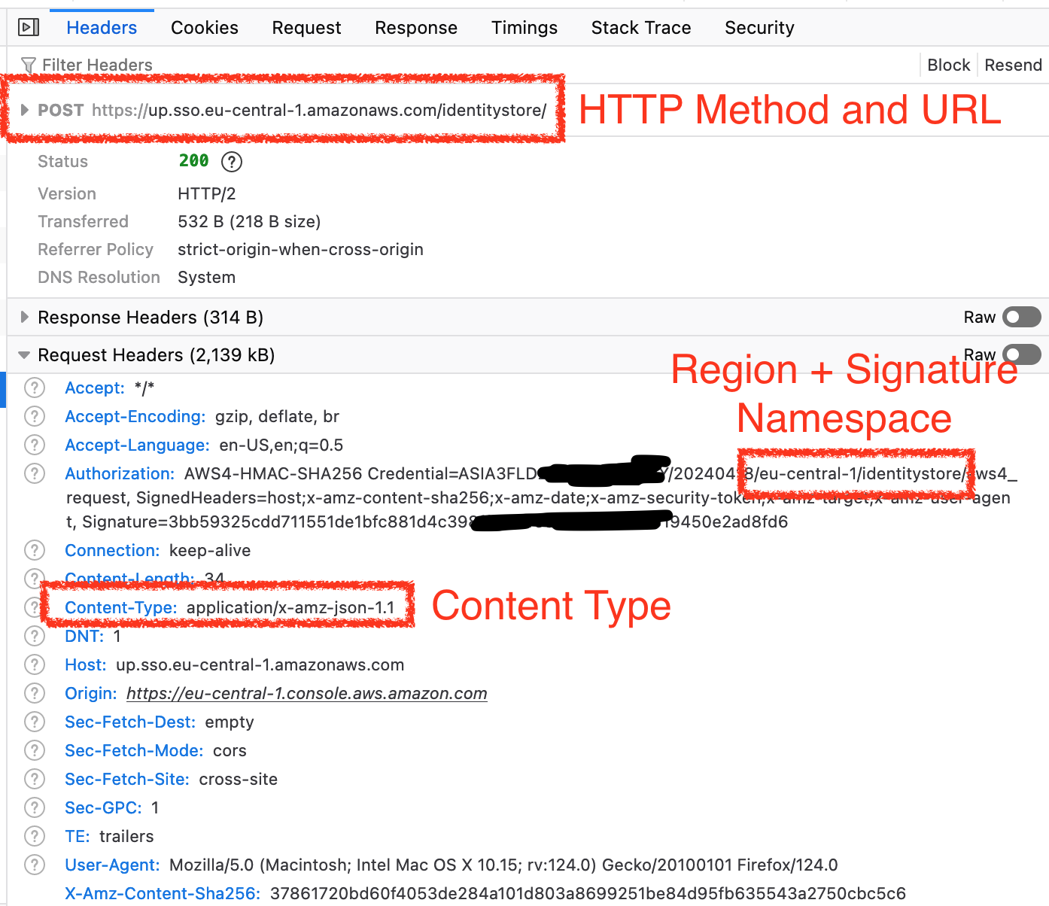Click the help icon beside Sec-Fetch-Site header
1049x906 pixels.
[35, 779]
